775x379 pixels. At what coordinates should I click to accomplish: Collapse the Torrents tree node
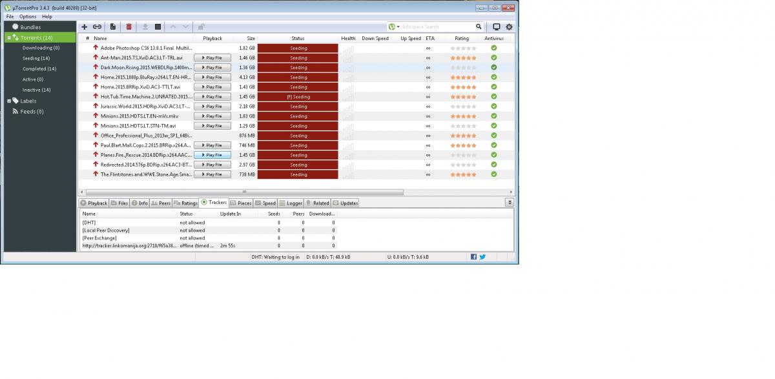pos(9,37)
